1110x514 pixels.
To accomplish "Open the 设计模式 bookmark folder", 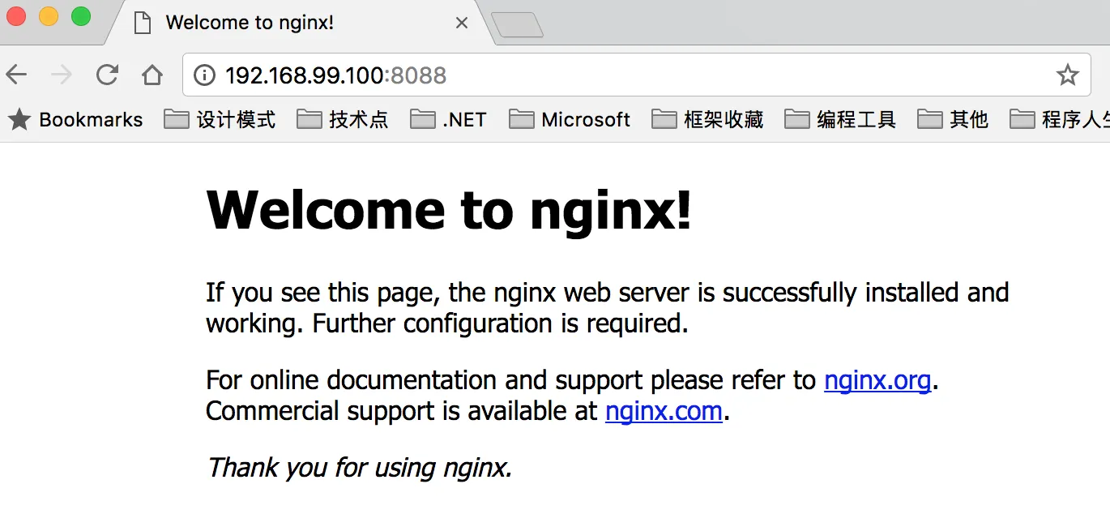I will click(220, 120).
